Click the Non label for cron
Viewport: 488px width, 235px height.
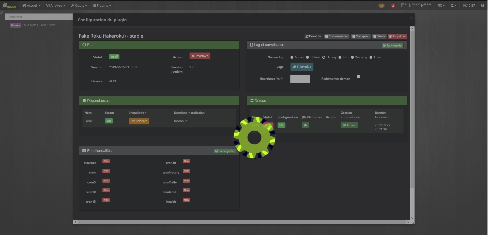pos(106,171)
